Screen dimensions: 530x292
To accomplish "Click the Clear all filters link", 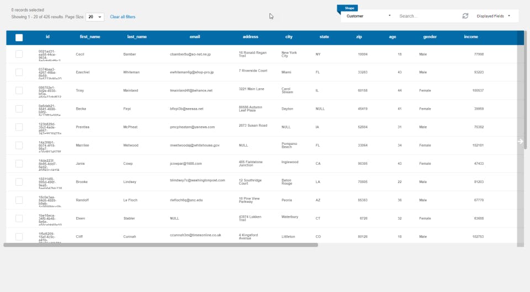I will (x=123, y=17).
